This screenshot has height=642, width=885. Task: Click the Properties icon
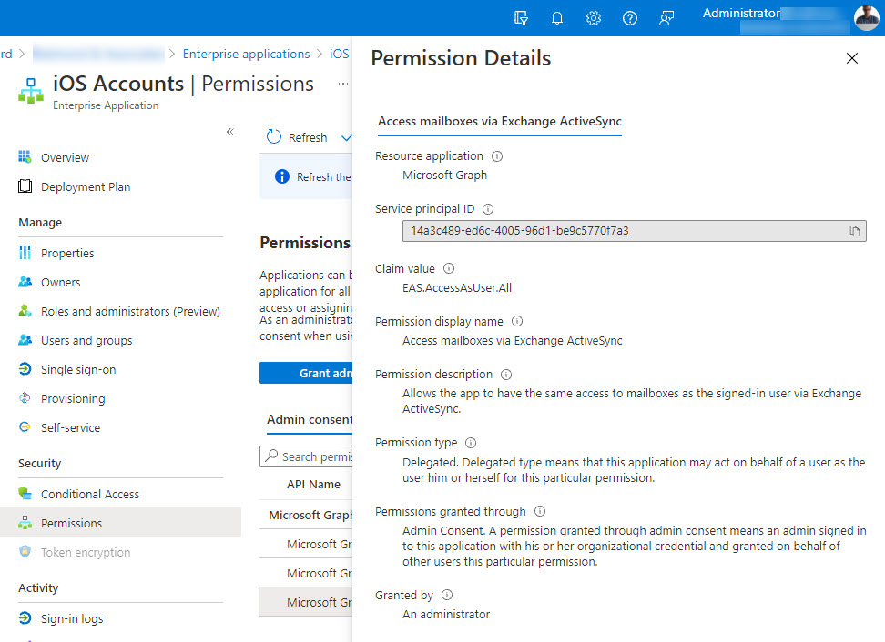25,253
